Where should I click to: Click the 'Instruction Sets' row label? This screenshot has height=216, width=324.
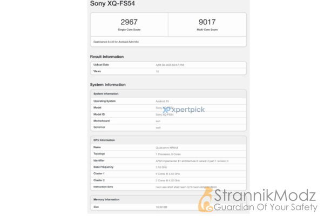point(103,187)
